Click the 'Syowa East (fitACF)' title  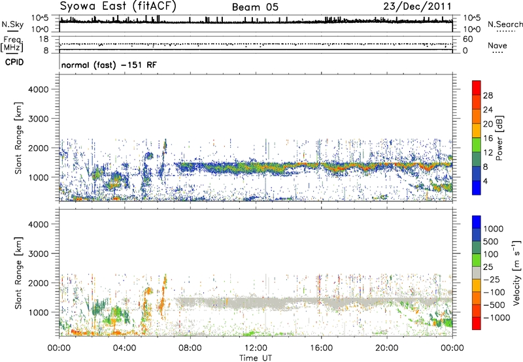tap(118, 6)
